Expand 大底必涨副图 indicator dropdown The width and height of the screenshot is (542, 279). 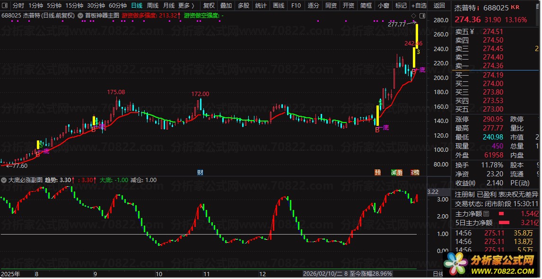pos(4,180)
